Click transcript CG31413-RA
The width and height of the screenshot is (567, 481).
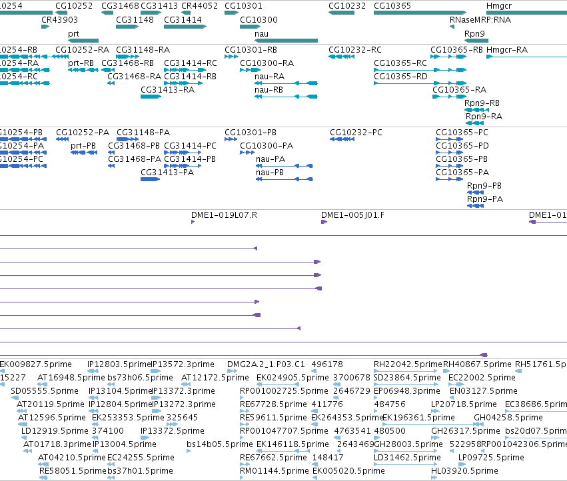coord(151,97)
